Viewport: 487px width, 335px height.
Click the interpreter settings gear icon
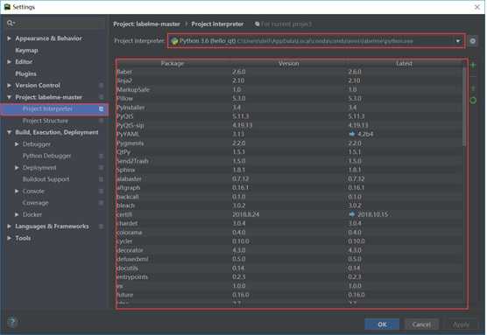click(472, 41)
